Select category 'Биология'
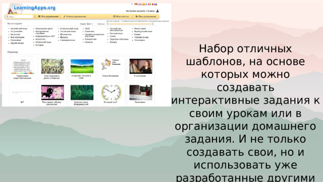The image size is (323, 182). 16,34
